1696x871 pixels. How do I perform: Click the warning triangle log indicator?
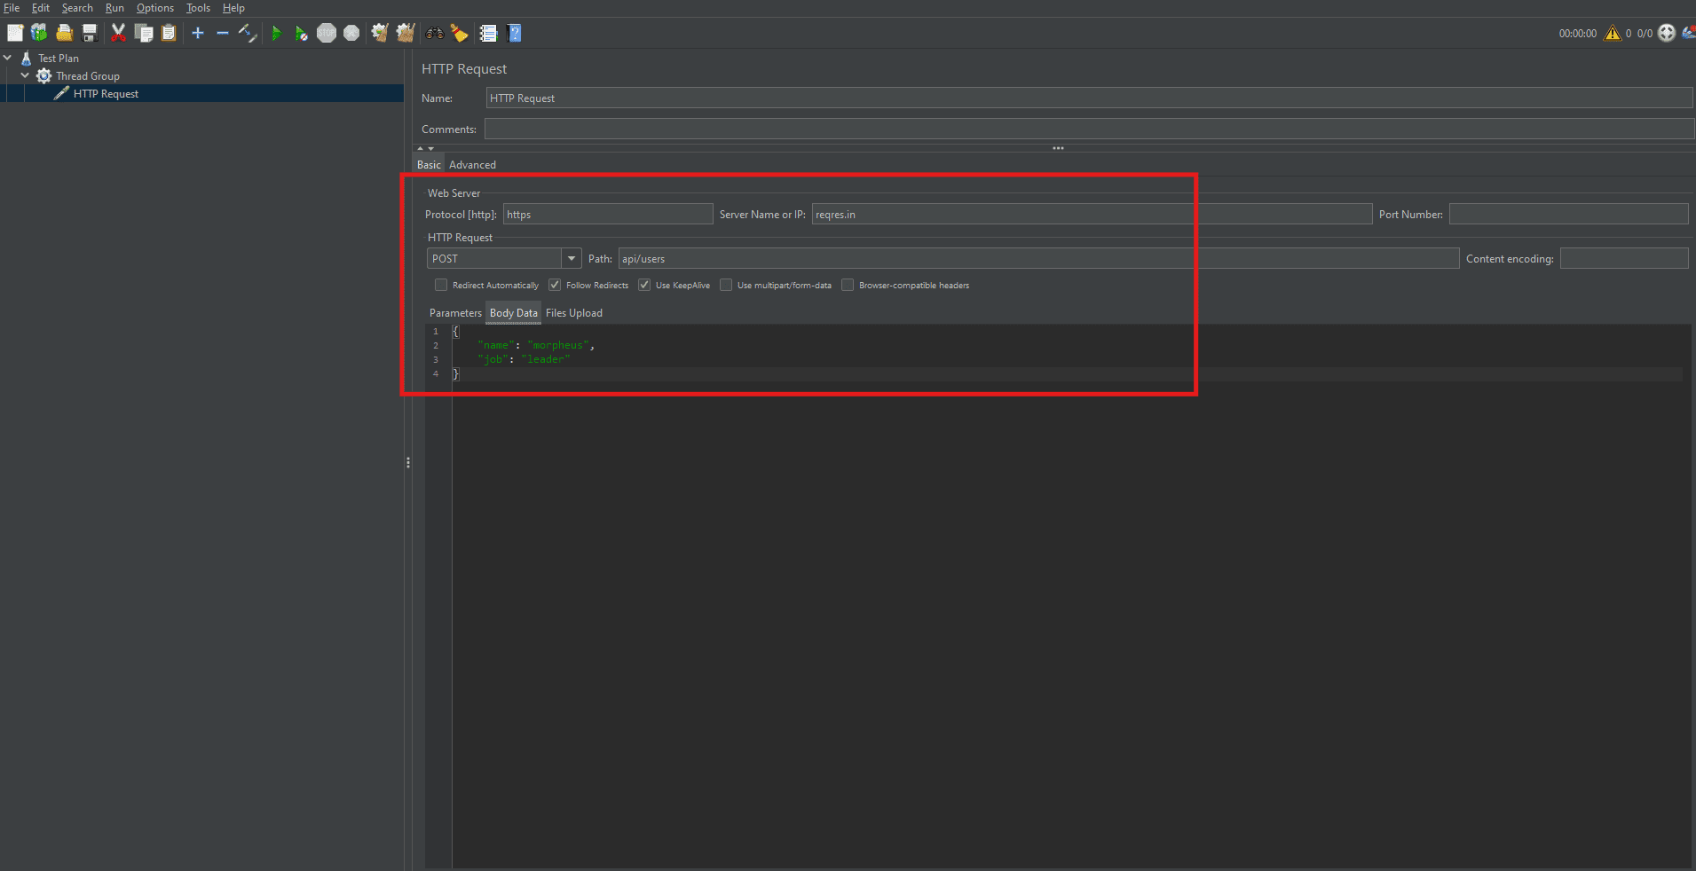click(x=1611, y=33)
